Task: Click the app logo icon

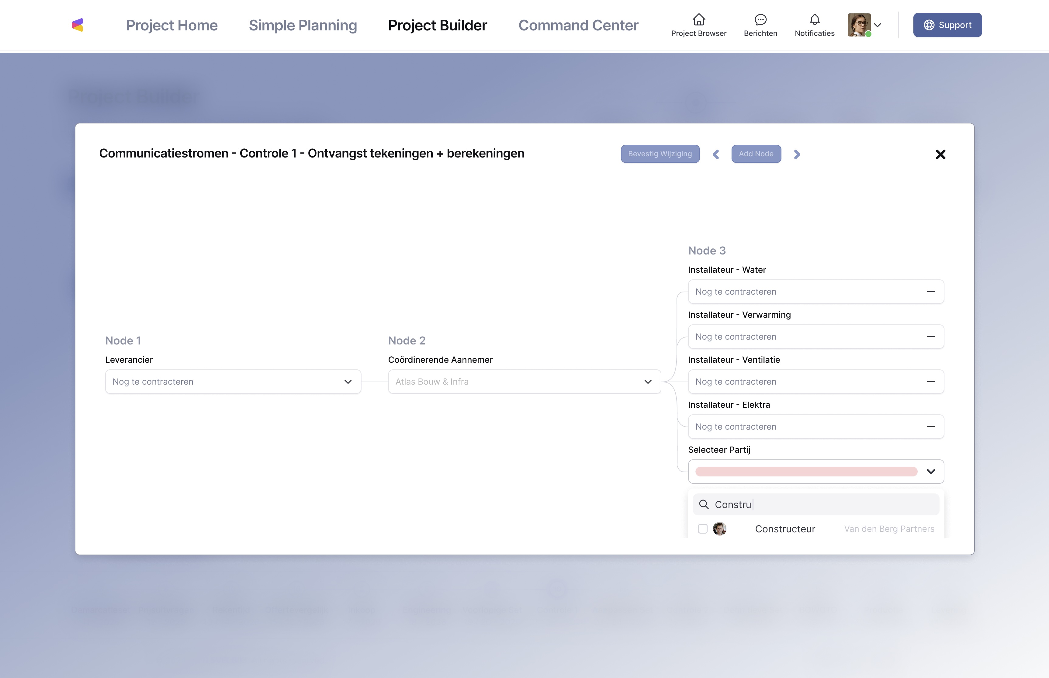Action: [x=78, y=25]
